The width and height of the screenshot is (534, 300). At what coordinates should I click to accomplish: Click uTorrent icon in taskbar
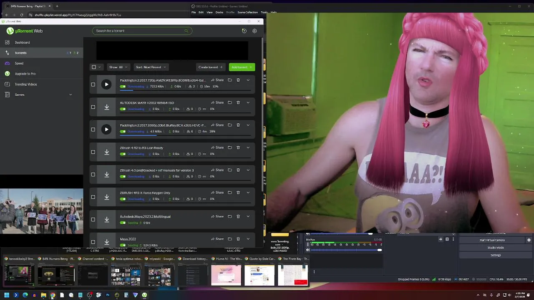coord(144,295)
